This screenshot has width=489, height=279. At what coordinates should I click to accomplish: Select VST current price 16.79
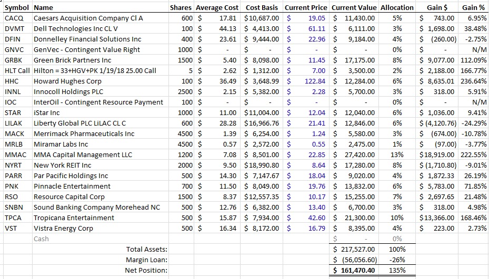click(x=306, y=229)
